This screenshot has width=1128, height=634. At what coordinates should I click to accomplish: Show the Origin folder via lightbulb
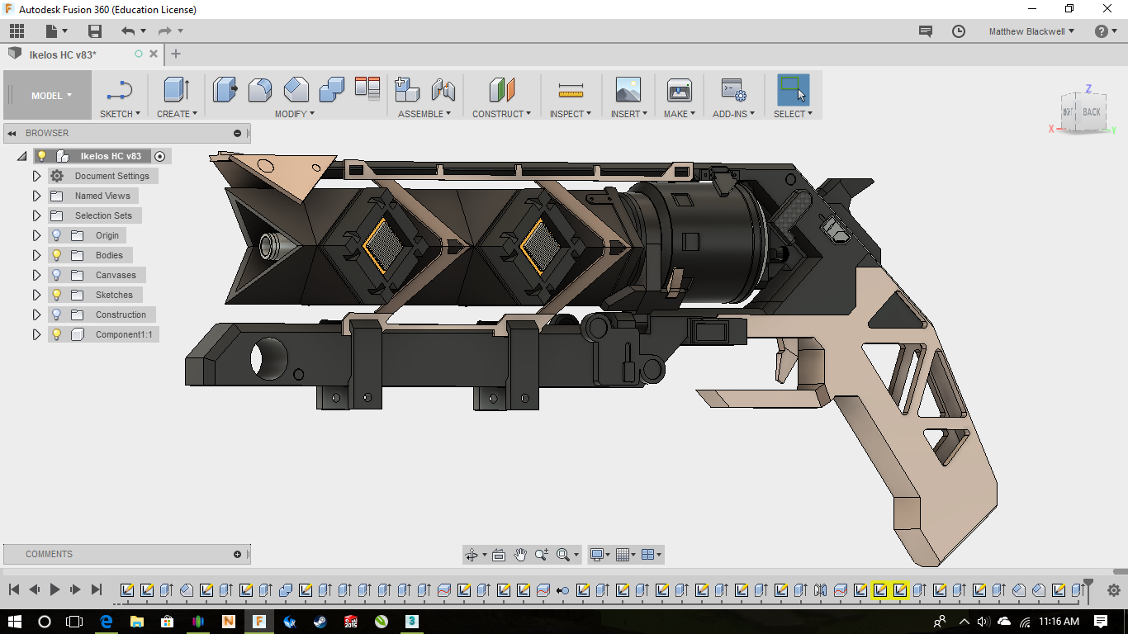[57, 235]
